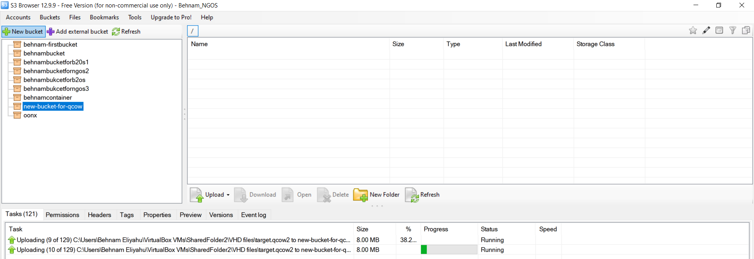This screenshot has height=259, width=754.
Task: Switch to the Permissions tab
Action: pos(62,215)
